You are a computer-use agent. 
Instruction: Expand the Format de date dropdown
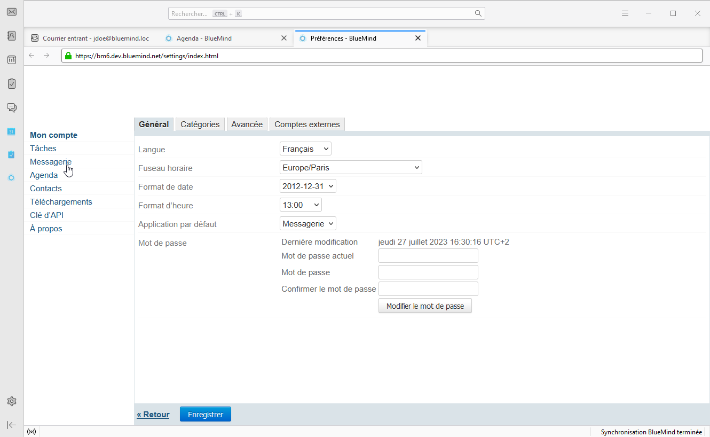(x=307, y=186)
